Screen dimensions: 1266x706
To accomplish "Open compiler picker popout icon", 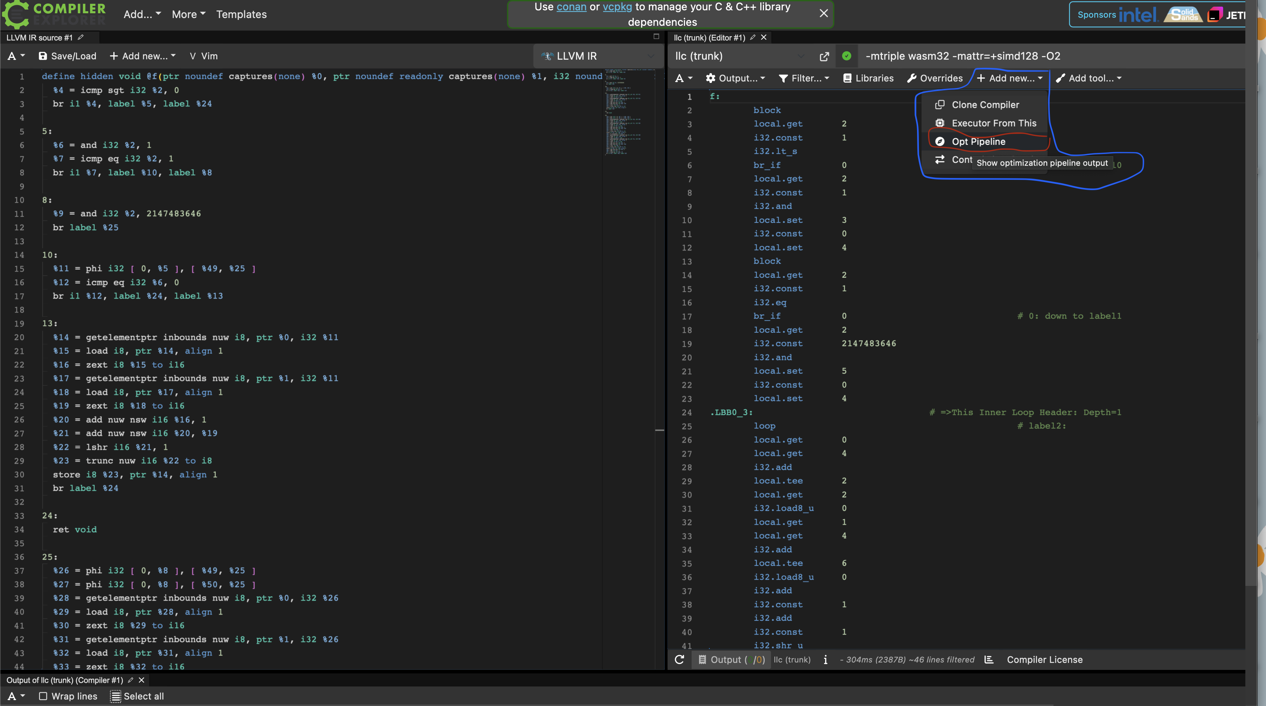I will pyautogui.click(x=824, y=56).
